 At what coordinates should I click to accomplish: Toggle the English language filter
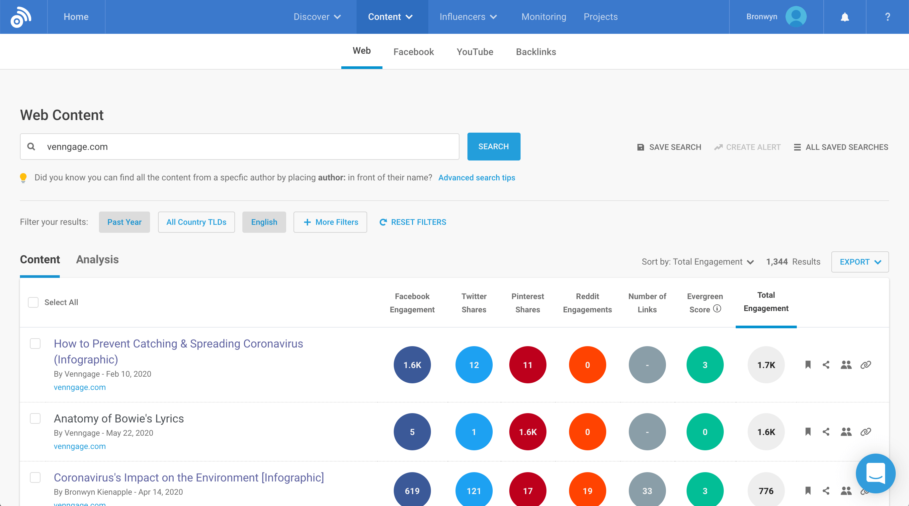tap(264, 222)
